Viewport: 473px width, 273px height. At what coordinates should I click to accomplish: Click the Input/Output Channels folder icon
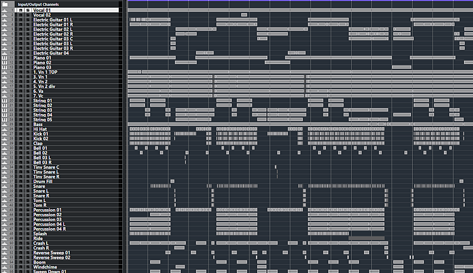(5, 4)
